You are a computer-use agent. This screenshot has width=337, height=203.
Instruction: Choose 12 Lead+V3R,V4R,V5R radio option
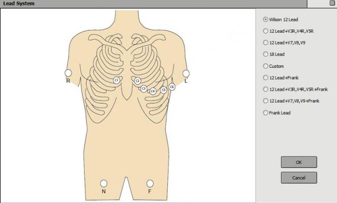pyautogui.click(x=288, y=31)
